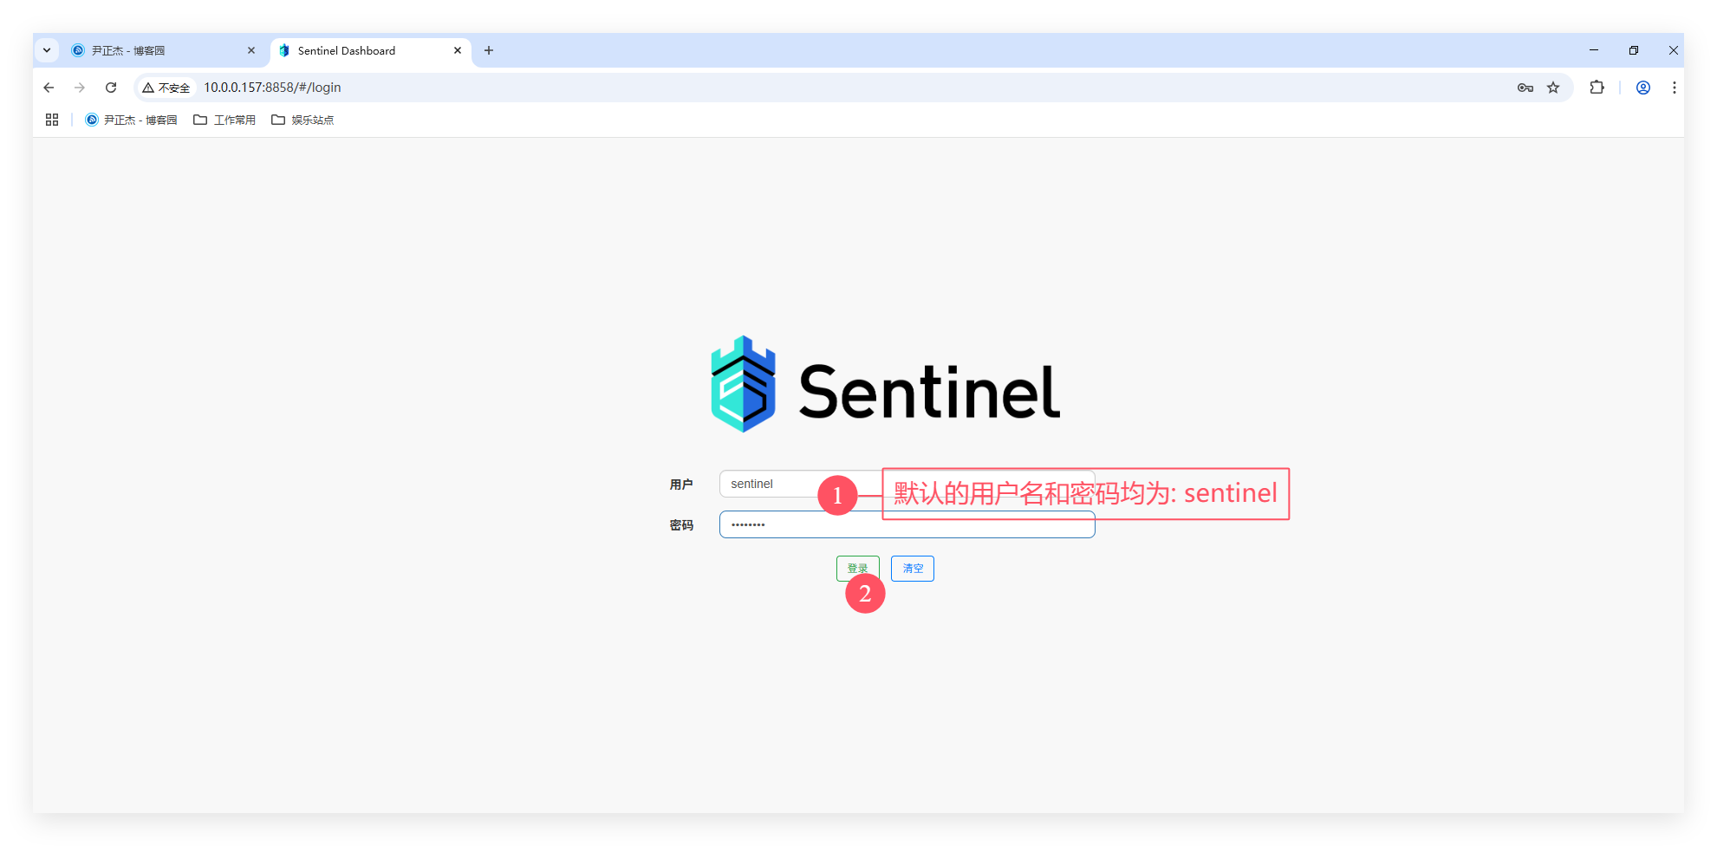Screen dimensions: 1717x846
Task: Open the saved passwords key icon
Action: (x=1525, y=88)
